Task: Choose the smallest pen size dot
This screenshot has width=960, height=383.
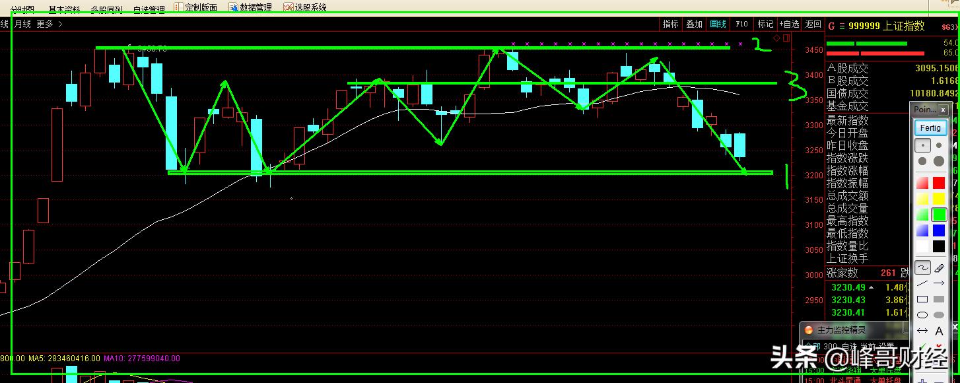Action: click(x=922, y=145)
